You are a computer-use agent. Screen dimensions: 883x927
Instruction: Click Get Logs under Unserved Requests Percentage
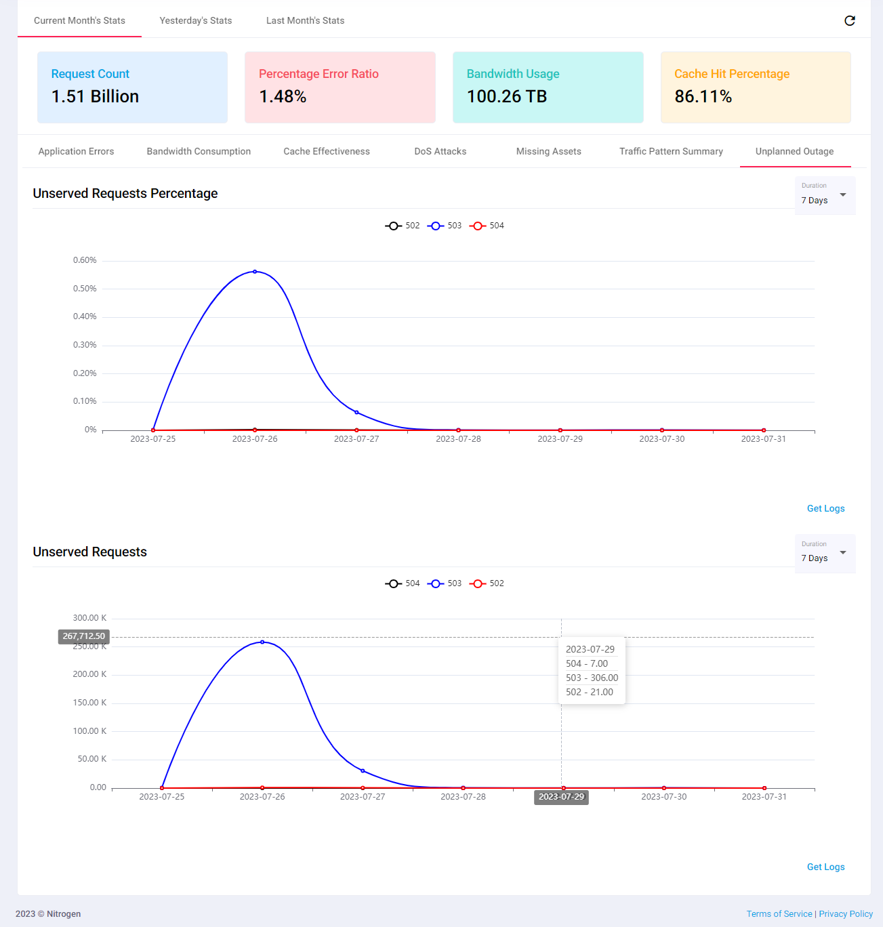pos(825,509)
